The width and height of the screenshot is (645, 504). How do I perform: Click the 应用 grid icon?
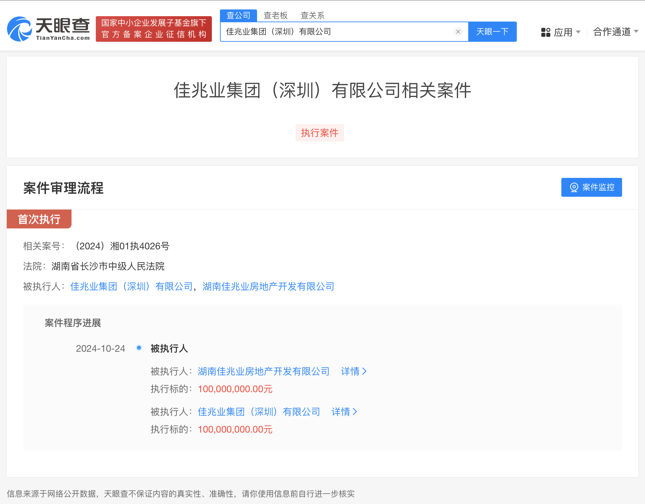pos(545,32)
